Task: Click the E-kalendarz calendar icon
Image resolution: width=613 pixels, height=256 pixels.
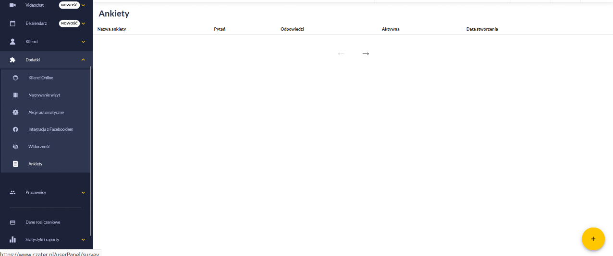Action: [13, 23]
